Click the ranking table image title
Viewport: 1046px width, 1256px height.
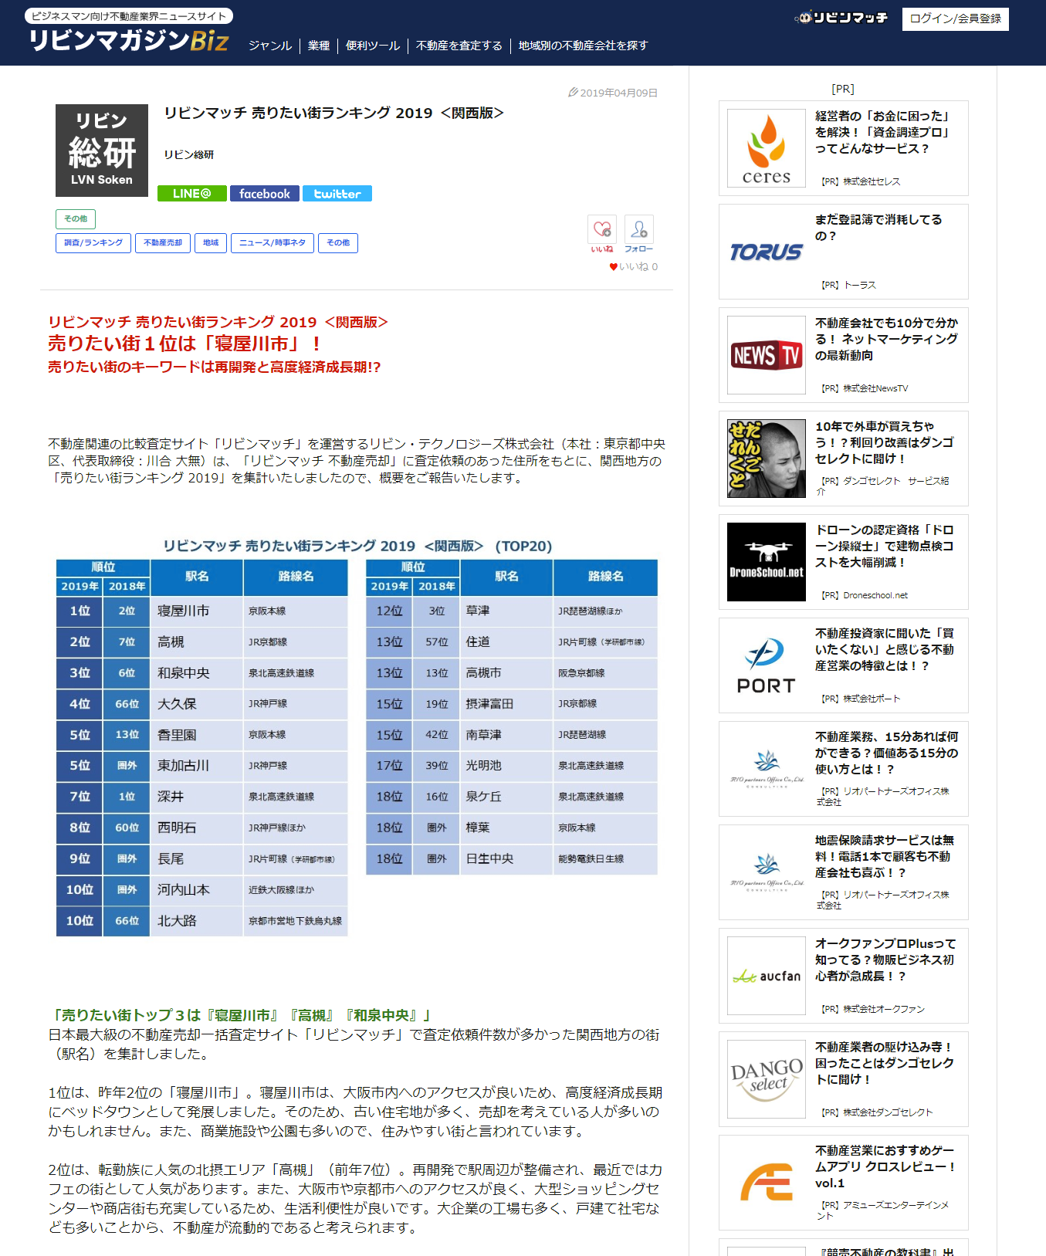click(357, 546)
